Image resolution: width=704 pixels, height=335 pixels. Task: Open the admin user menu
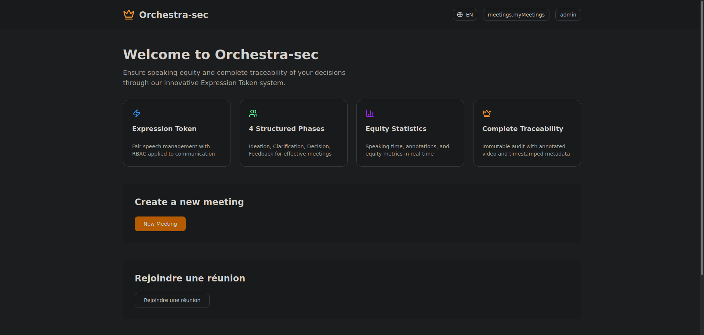point(568,15)
